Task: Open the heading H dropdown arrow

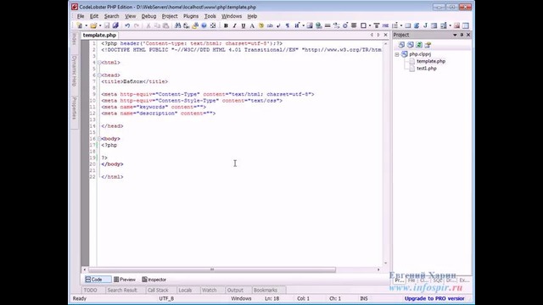Action: click(303, 25)
